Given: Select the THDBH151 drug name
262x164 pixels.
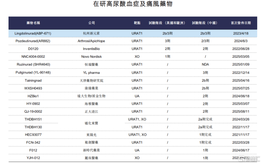Looking at the screenshot, I should tap(33, 119).
